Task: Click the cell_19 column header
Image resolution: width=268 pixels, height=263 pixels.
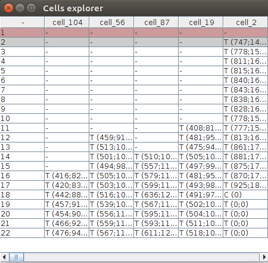Action: pos(201,23)
